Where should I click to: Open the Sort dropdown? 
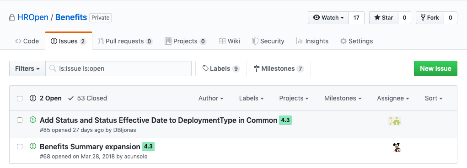coord(434,98)
